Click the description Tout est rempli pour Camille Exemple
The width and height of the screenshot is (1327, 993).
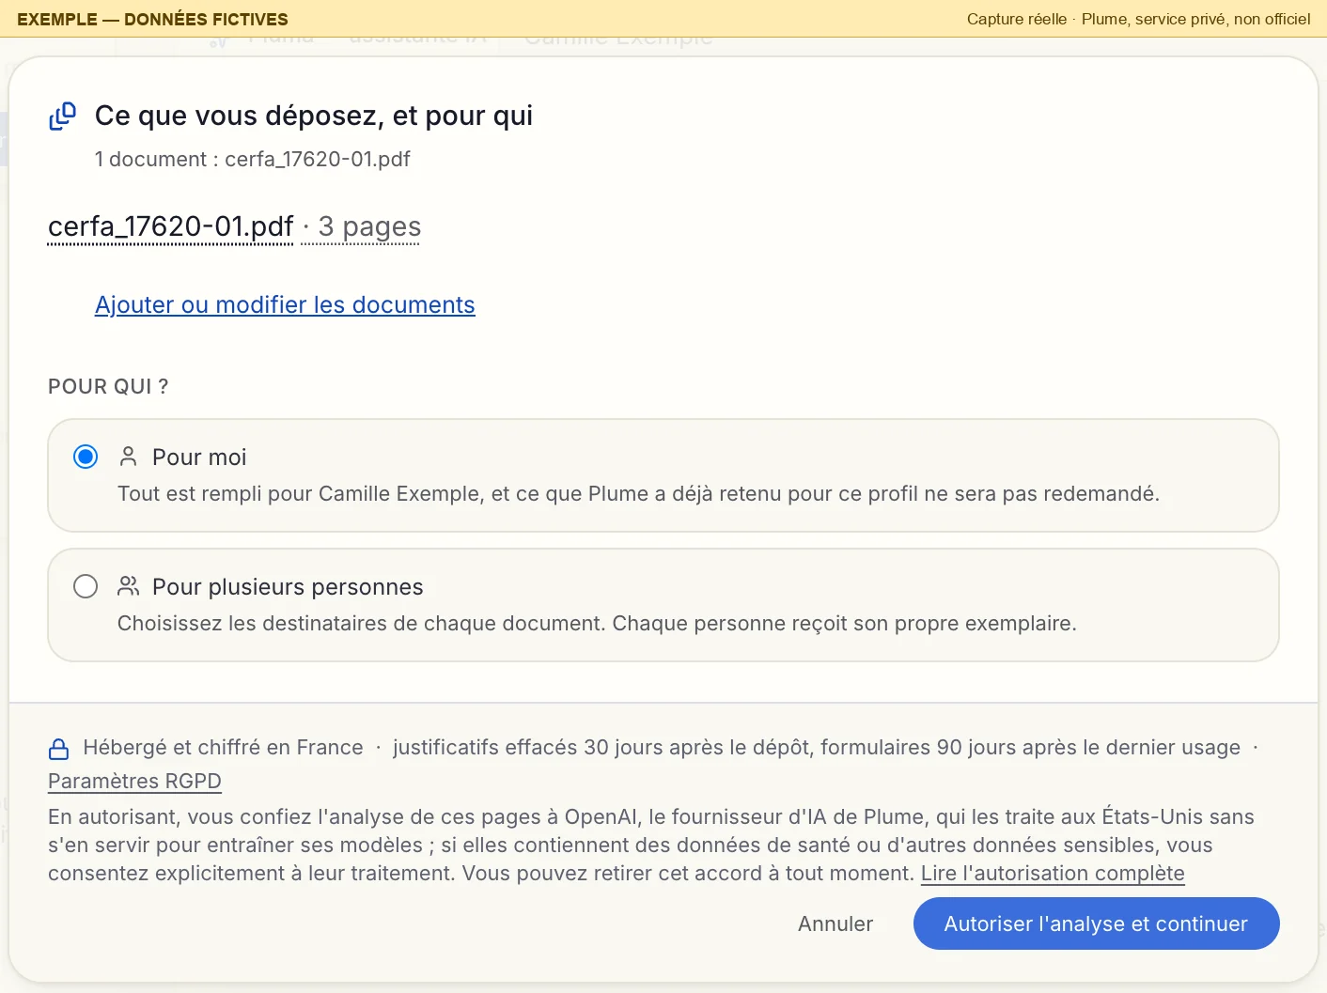coord(638,493)
